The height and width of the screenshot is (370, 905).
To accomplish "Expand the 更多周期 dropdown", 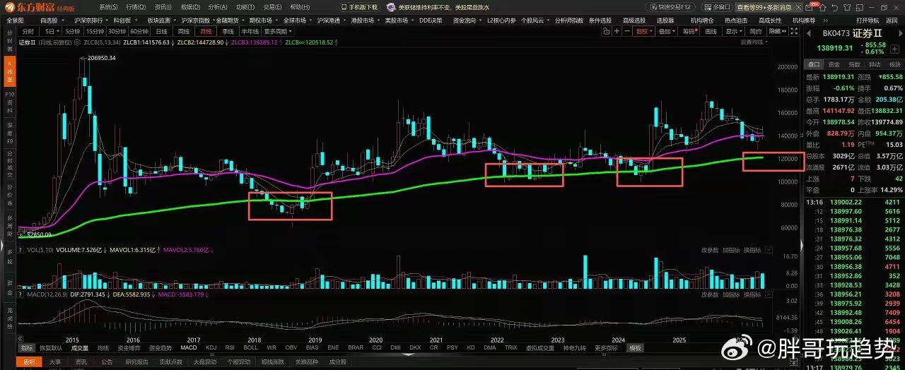I will click(278, 32).
